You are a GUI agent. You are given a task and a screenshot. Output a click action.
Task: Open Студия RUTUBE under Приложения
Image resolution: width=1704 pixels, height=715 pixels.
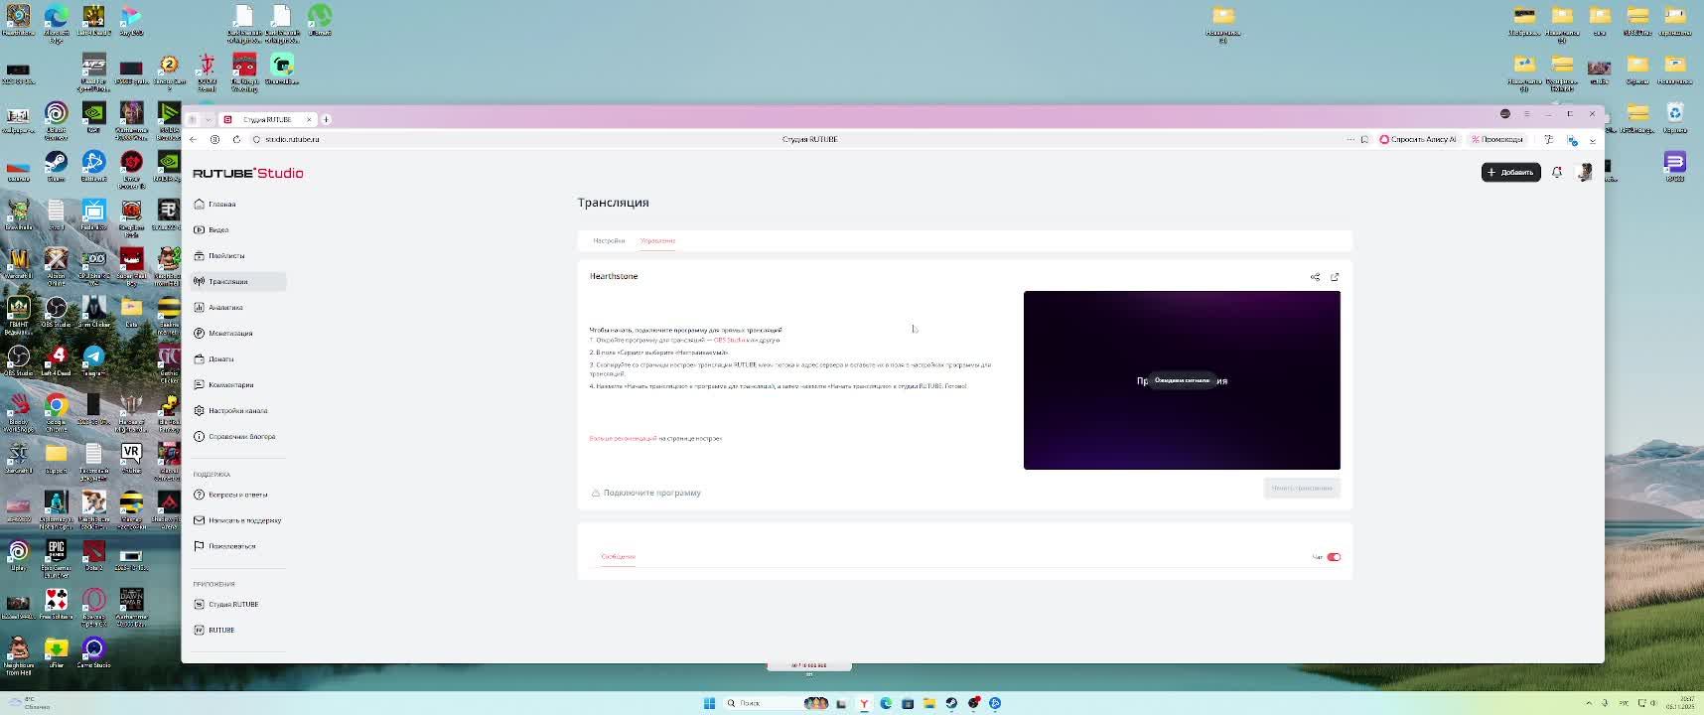[238, 604]
